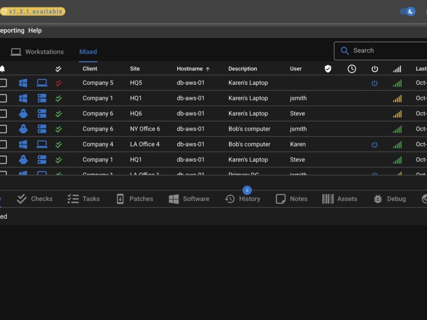Sort the table by Client column
Viewport: 427px width, 320px height.
pyautogui.click(x=90, y=69)
